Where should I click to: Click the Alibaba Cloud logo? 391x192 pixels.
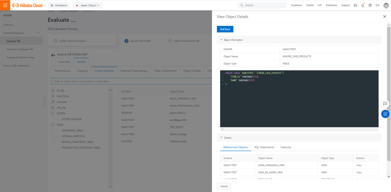click(27, 5)
